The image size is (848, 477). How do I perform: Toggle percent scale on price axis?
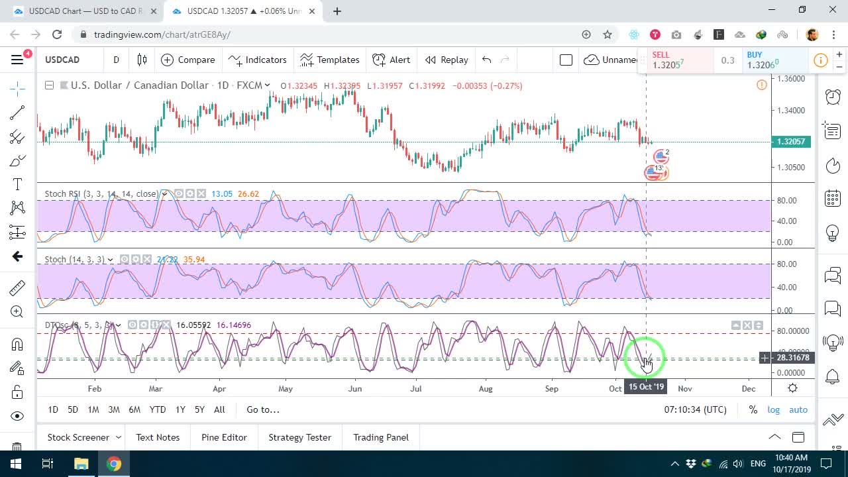[x=753, y=409]
